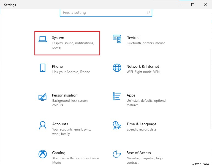Click the System laptop icon
Viewport: 212px width, 167px height.
pos(43,39)
